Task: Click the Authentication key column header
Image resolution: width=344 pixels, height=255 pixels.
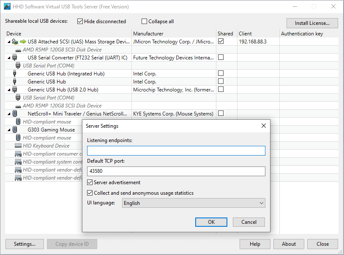Action: pyautogui.click(x=309, y=33)
